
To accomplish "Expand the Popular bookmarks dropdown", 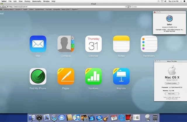I will [x=75, y=9].
